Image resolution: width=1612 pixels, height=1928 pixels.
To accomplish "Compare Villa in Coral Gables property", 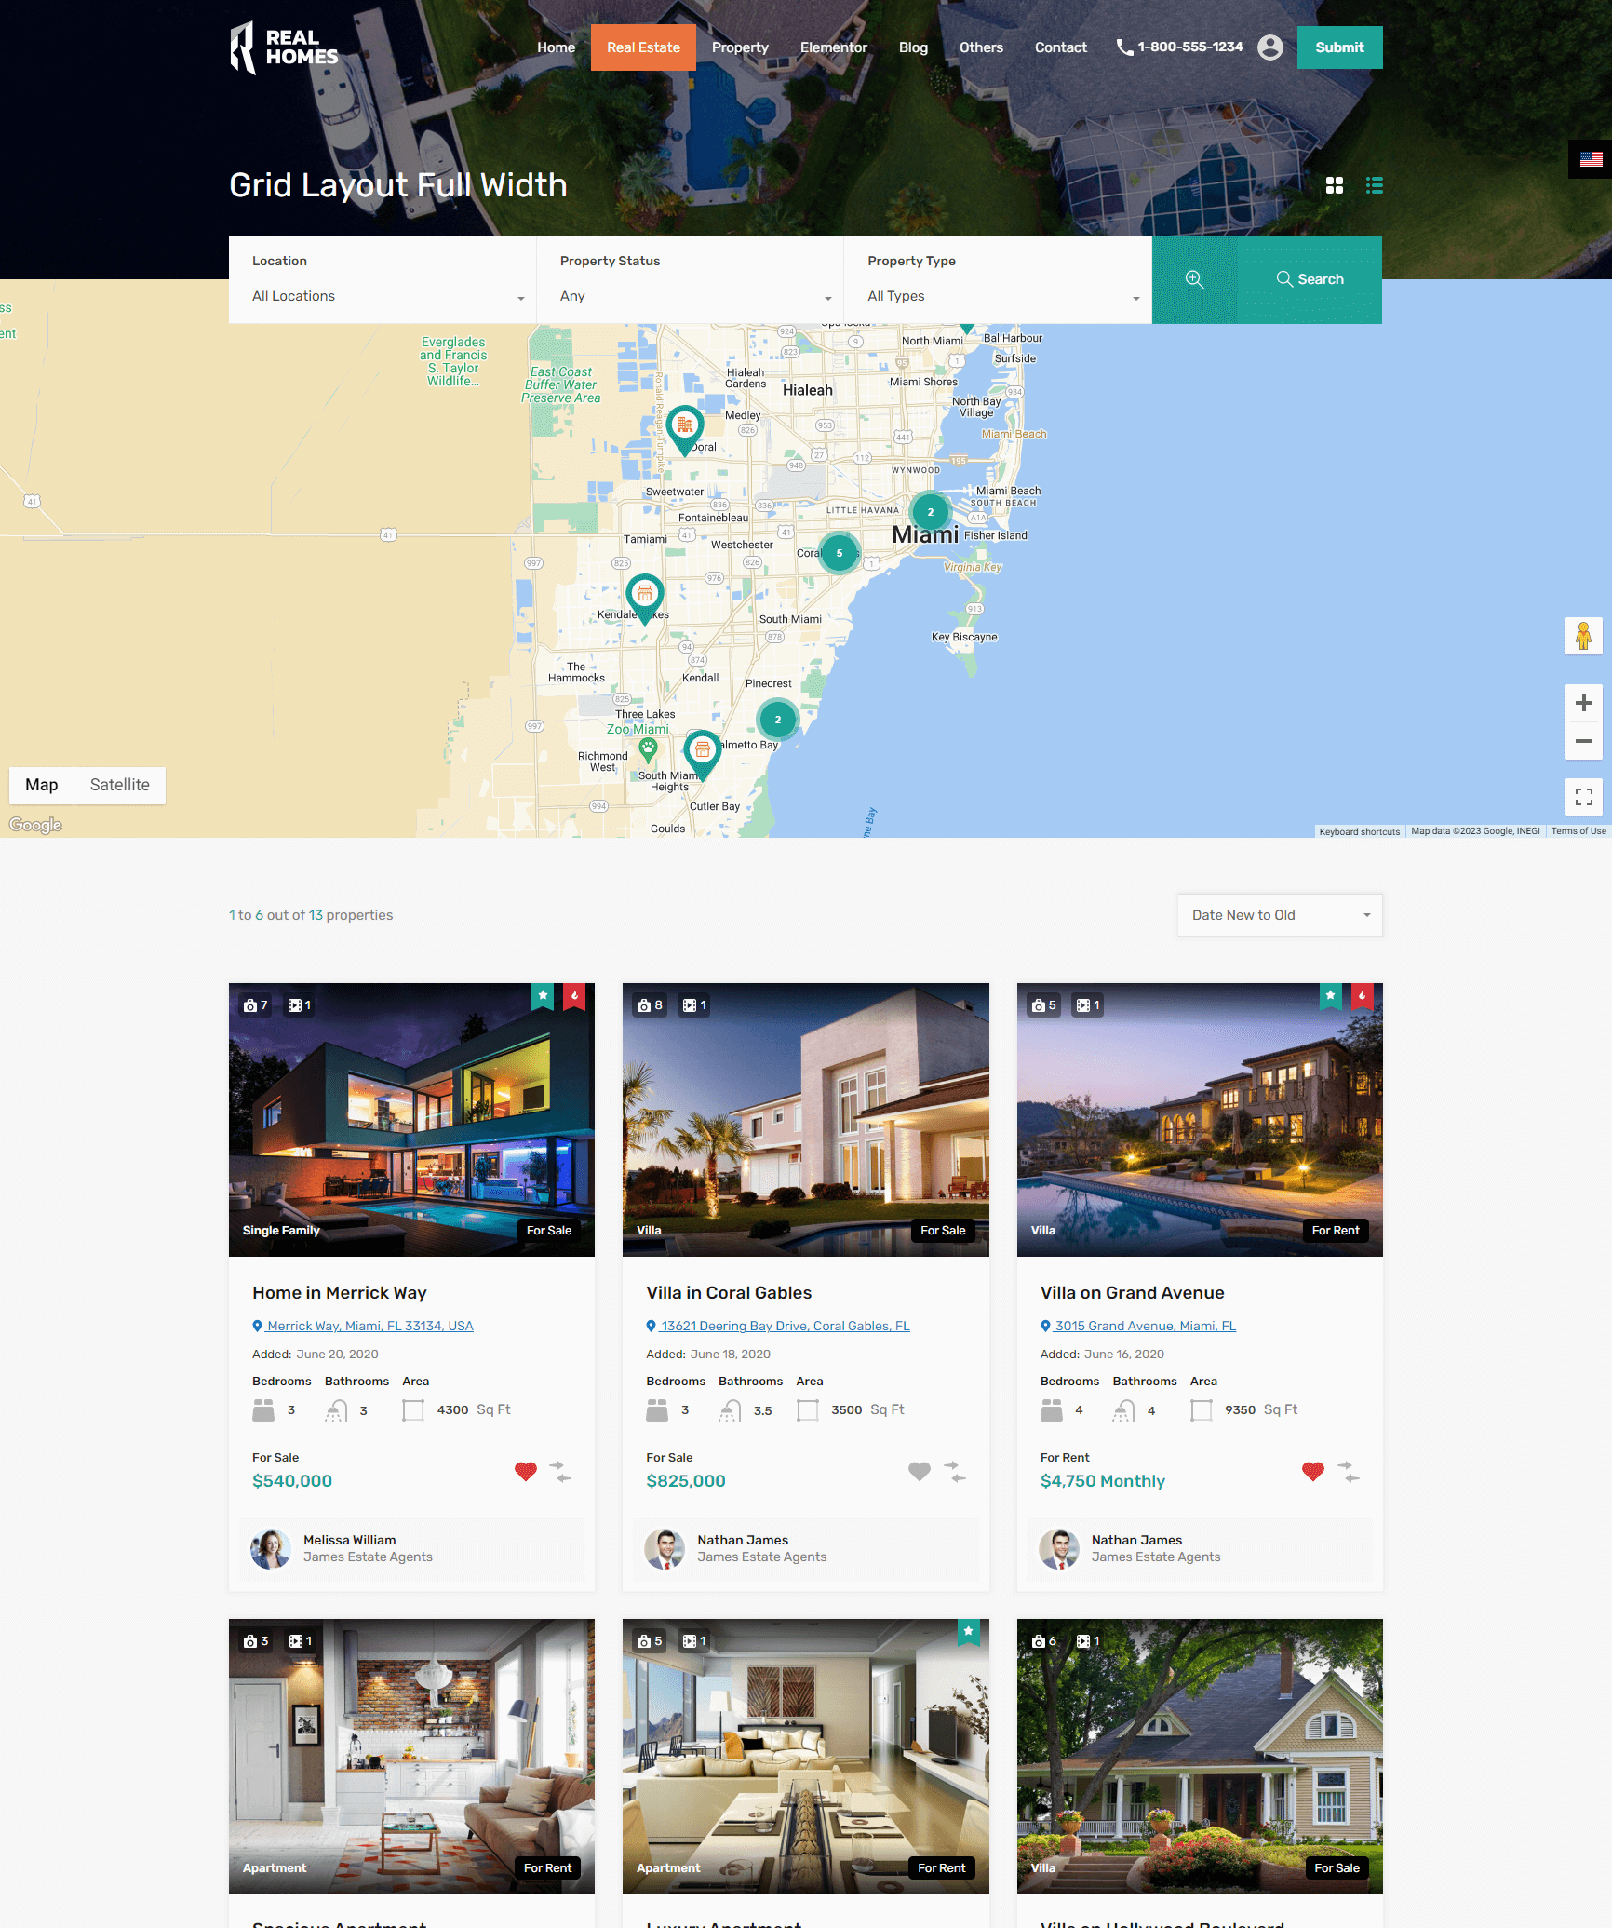I will pyautogui.click(x=955, y=1472).
